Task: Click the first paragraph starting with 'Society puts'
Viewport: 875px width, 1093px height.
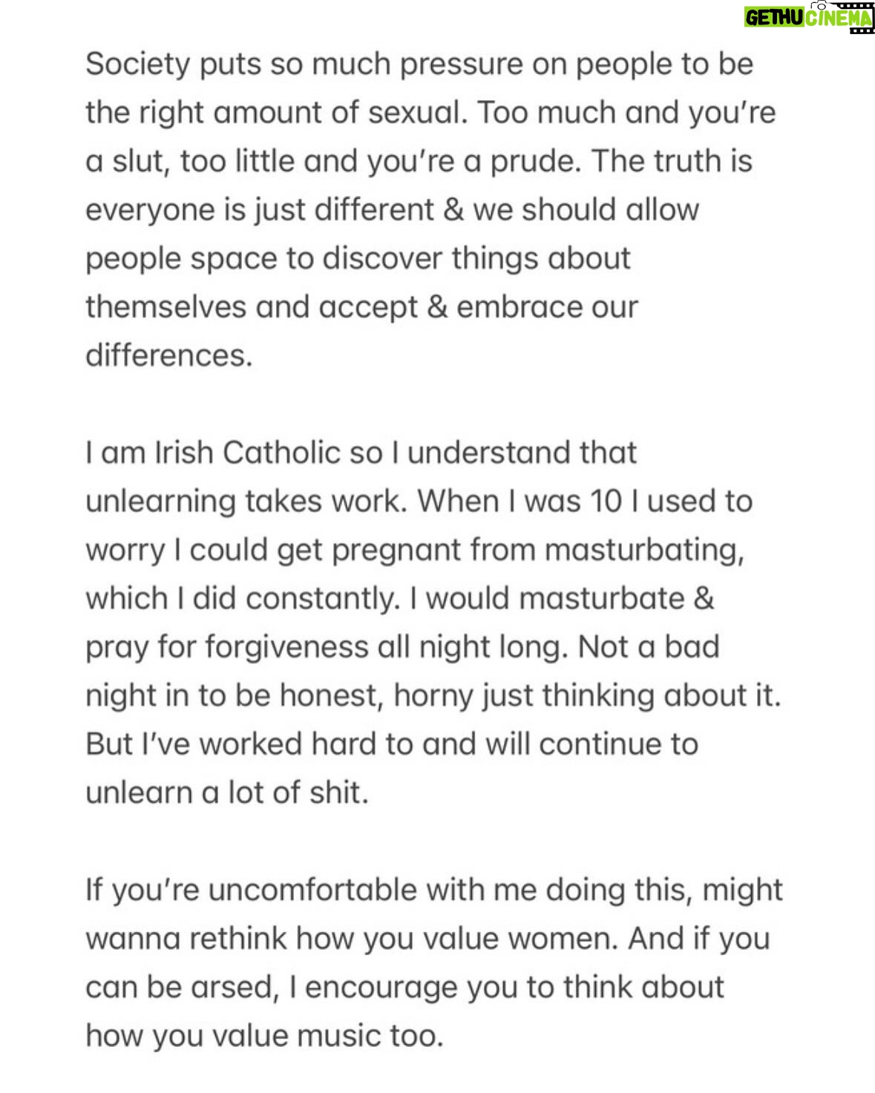Action: (430, 209)
